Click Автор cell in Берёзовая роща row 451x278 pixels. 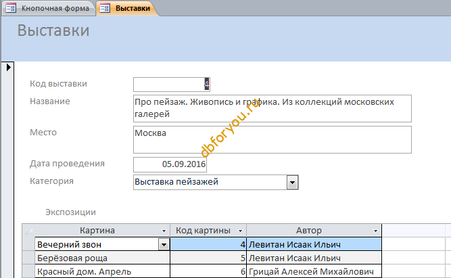(314, 258)
